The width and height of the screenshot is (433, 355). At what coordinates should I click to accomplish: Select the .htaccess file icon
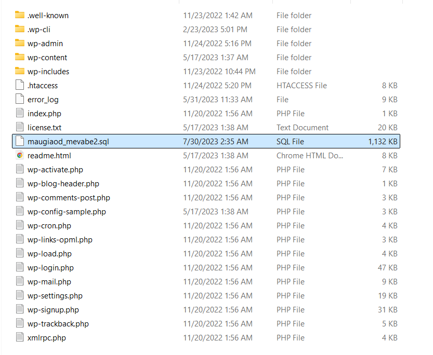click(x=20, y=85)
